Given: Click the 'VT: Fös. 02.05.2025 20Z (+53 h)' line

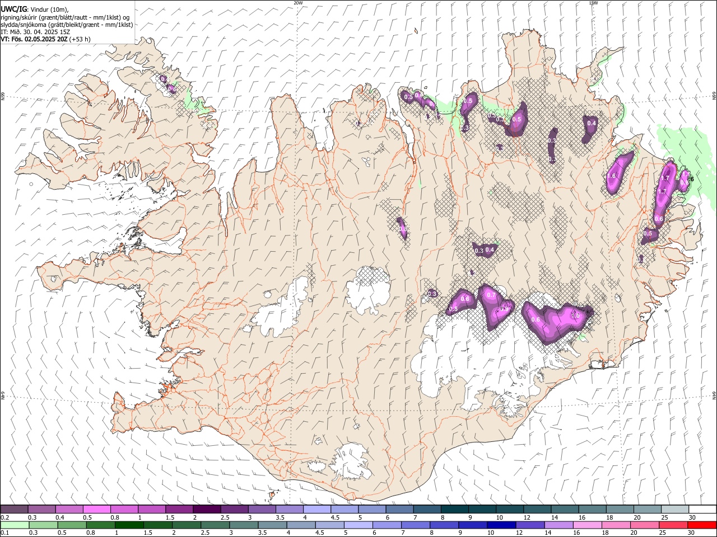Looking at the screenshot, I should 45,39.
